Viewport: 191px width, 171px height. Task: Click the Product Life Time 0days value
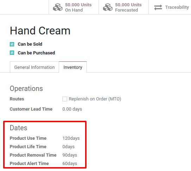point(69,147)
